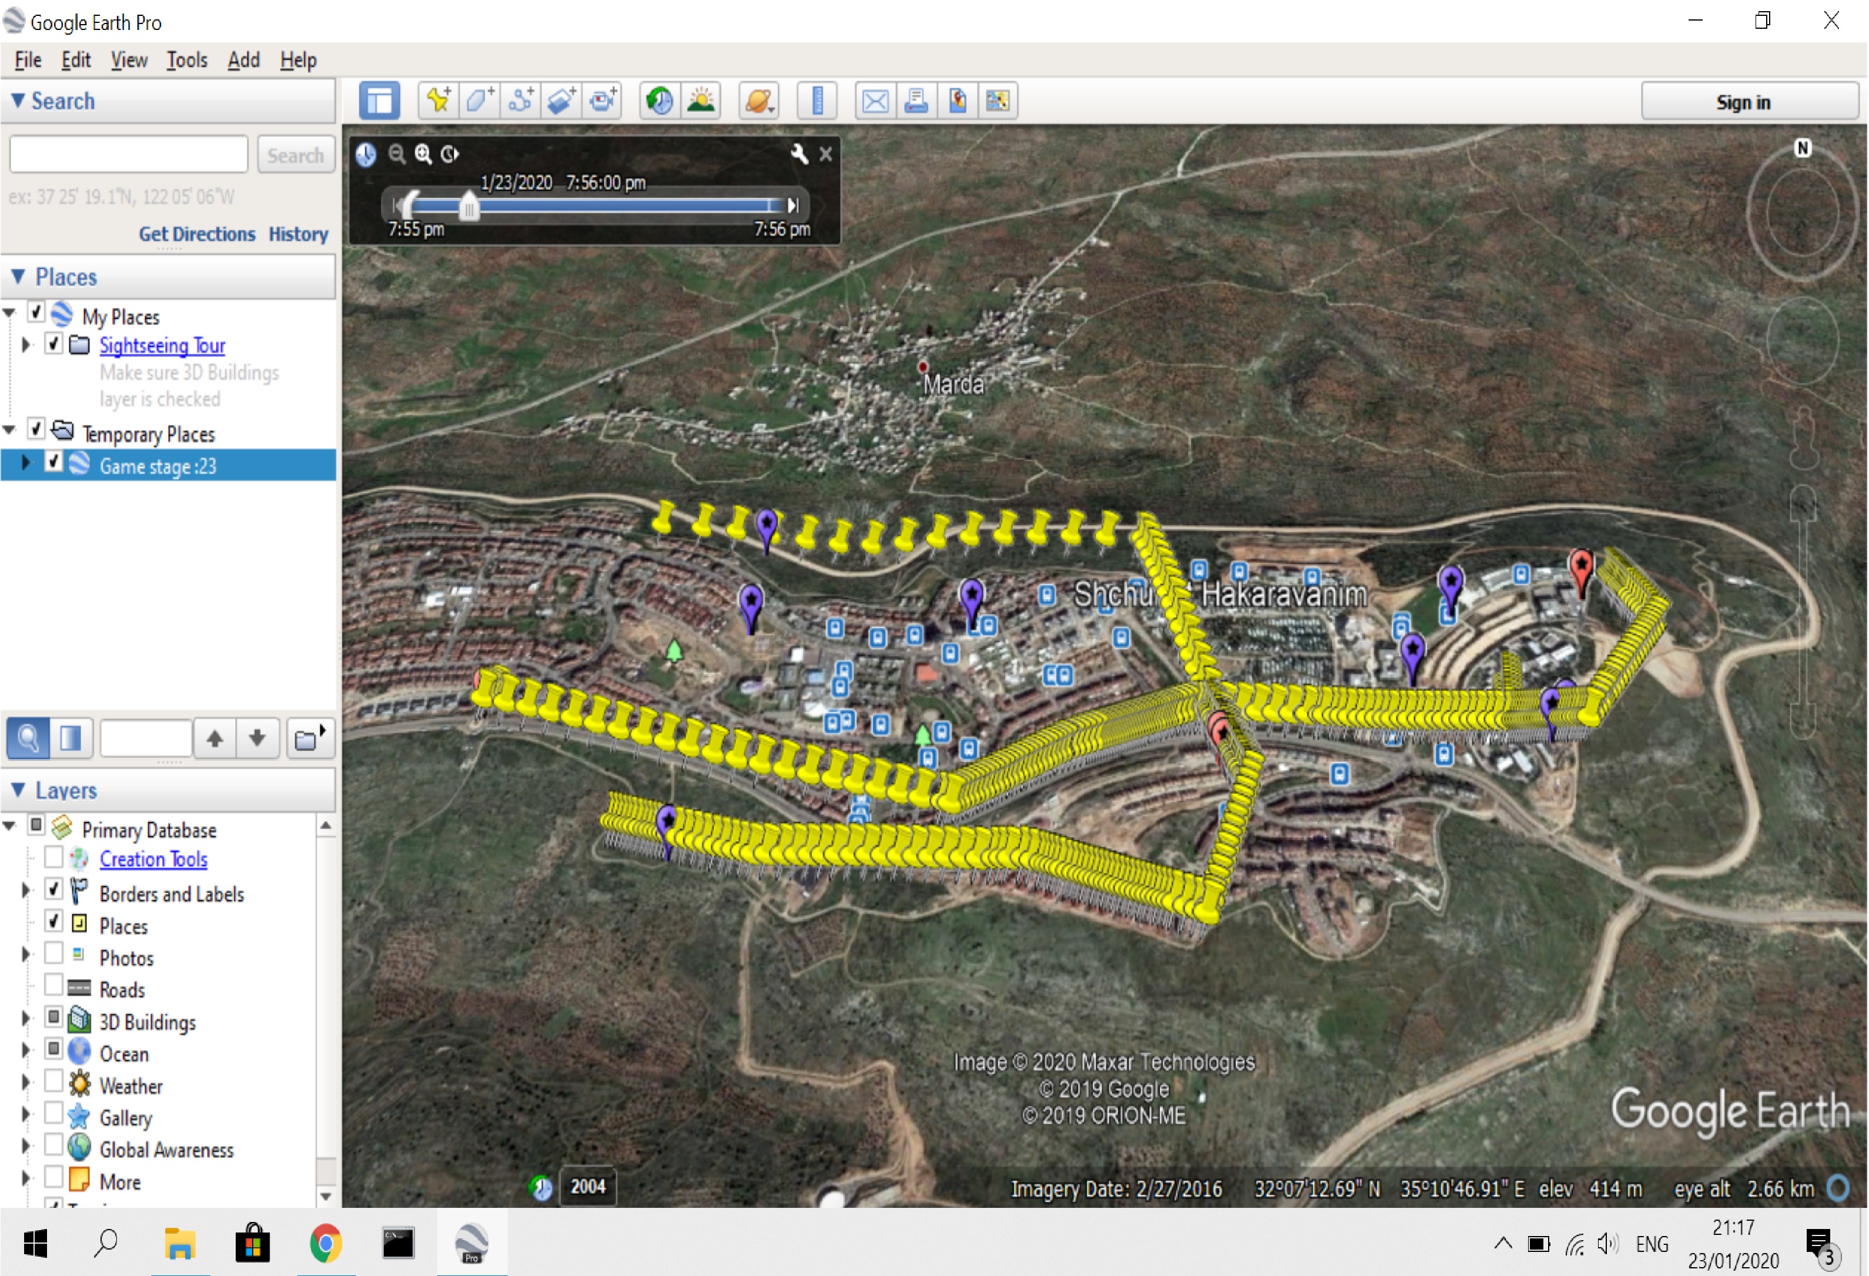Expand the 3D Buildings layer

tap(26, 1019)
